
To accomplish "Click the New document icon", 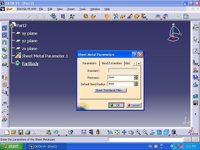I will (7, 132).
